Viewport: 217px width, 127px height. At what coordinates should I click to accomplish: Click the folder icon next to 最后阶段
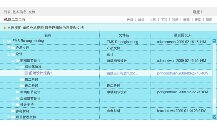click(x=22, y=86)
